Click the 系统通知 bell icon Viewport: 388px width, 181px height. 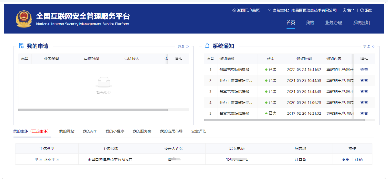pos(207,46)
